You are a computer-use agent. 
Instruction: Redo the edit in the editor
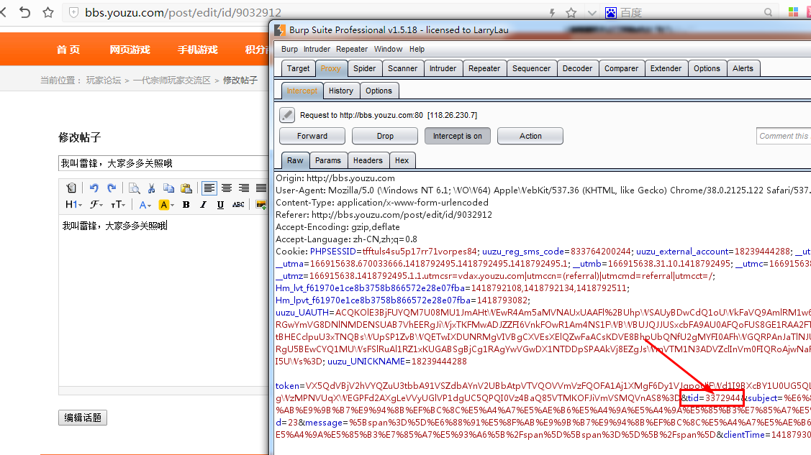tap(112, 188)
